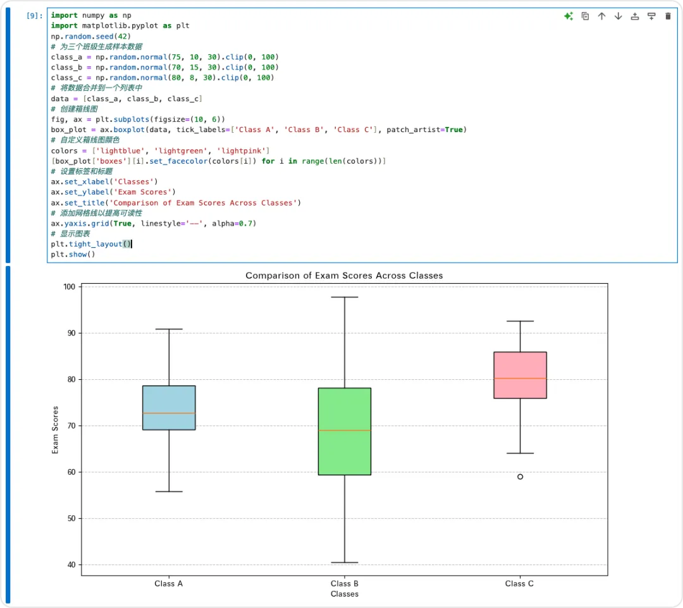The image size is (683, 608).
Task: Click the chart title 'Comparison of Exam Scores'
Action: 344,276
